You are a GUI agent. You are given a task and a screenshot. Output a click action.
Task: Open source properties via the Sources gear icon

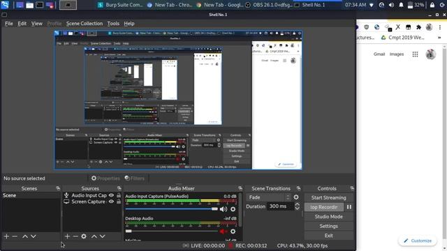[84, 236]
